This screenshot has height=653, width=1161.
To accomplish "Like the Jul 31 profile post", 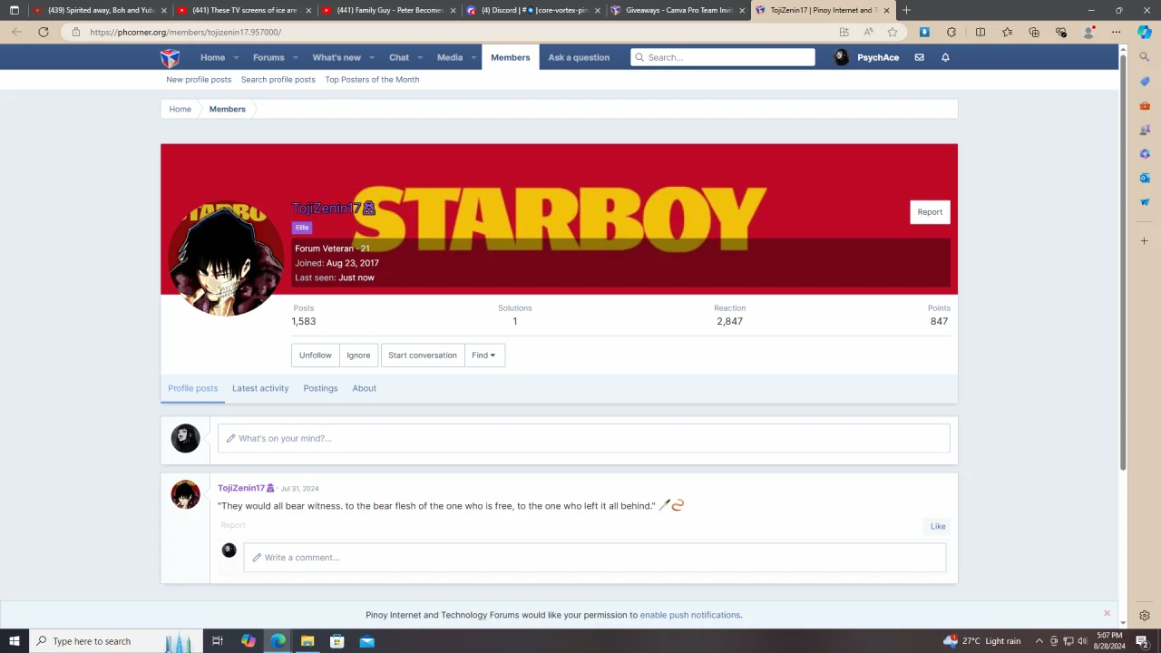I will point(938,526).
